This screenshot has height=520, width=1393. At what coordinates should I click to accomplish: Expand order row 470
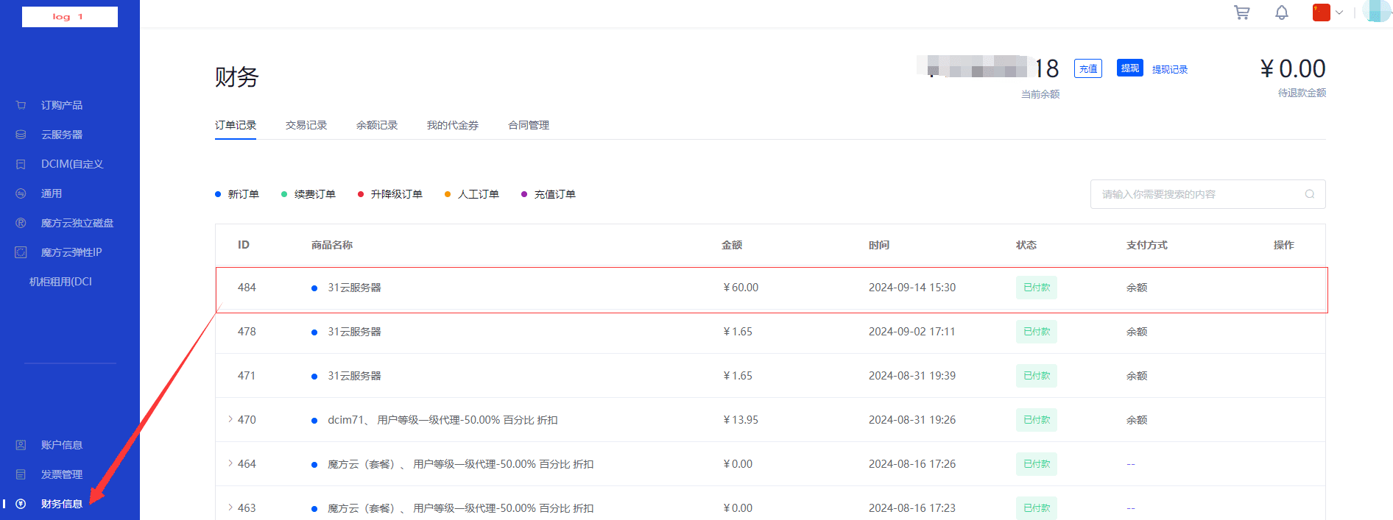pyautogui.click(x=230, y=419)
